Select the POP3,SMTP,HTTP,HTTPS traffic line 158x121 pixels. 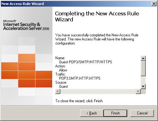click(80, 78)
